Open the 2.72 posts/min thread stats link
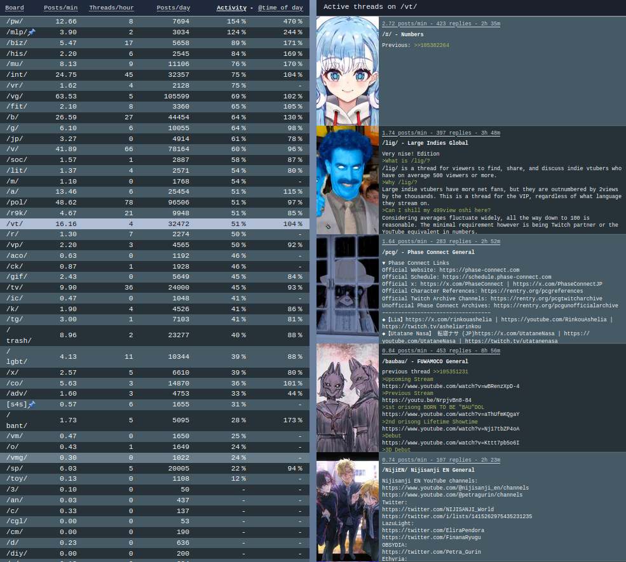This screenshot has height=562, width=626. click(441, 24)
